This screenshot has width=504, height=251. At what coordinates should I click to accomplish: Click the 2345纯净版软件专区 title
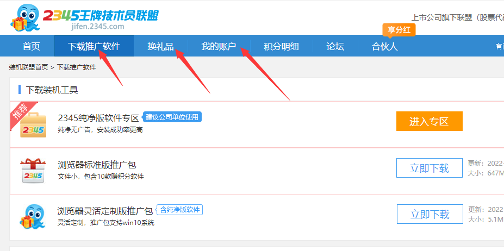coord(98,118)
